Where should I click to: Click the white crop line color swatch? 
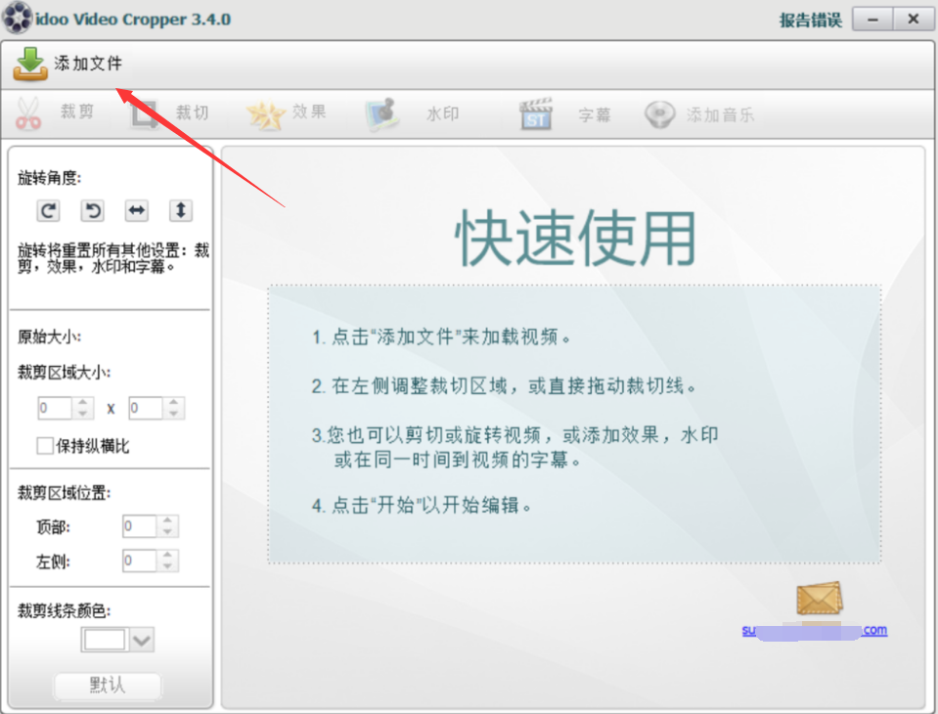click(x=105, y=640)
